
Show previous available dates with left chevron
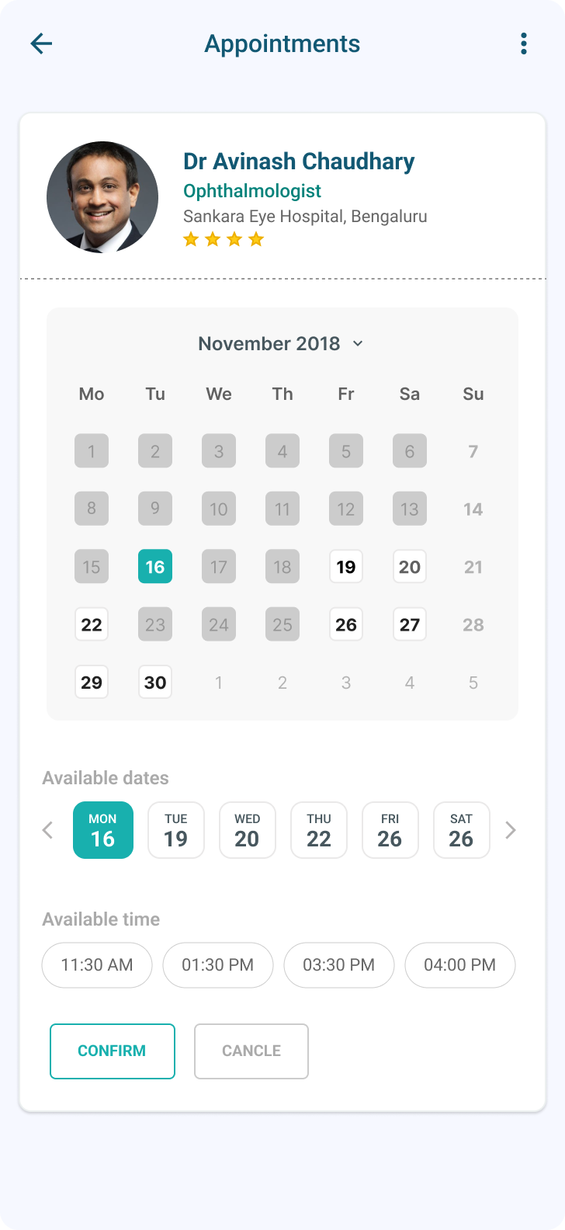tap(47, 830)
